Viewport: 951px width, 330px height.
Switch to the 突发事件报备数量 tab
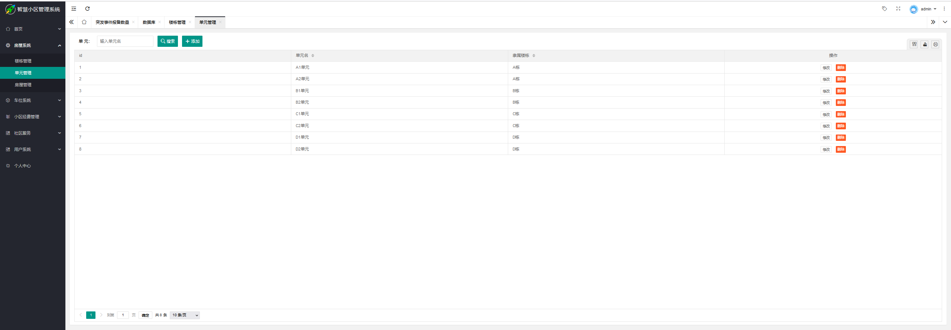pyautogui.click(x=112, y=22)
